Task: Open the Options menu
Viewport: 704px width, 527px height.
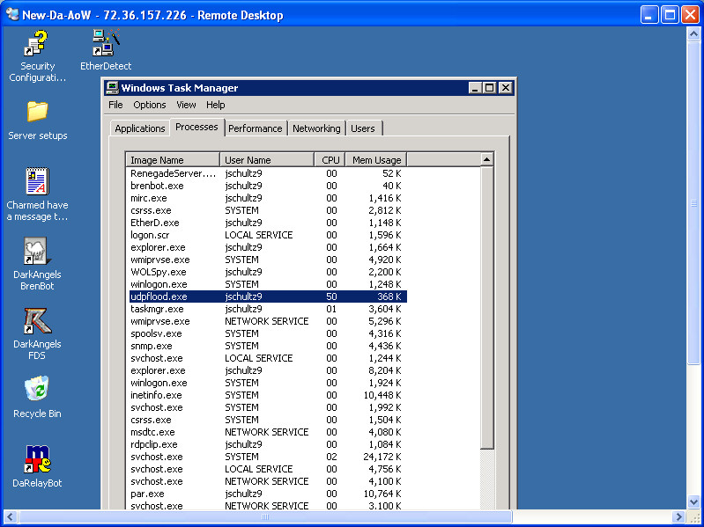Action: pos(150,105)
